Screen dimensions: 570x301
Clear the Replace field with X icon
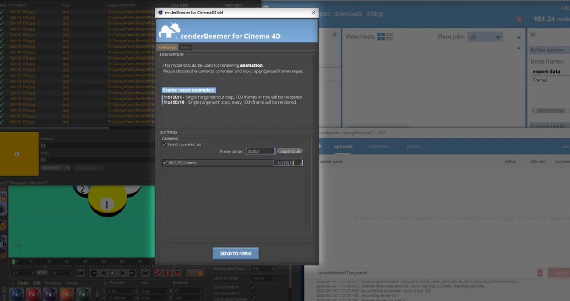coord(43,145)
